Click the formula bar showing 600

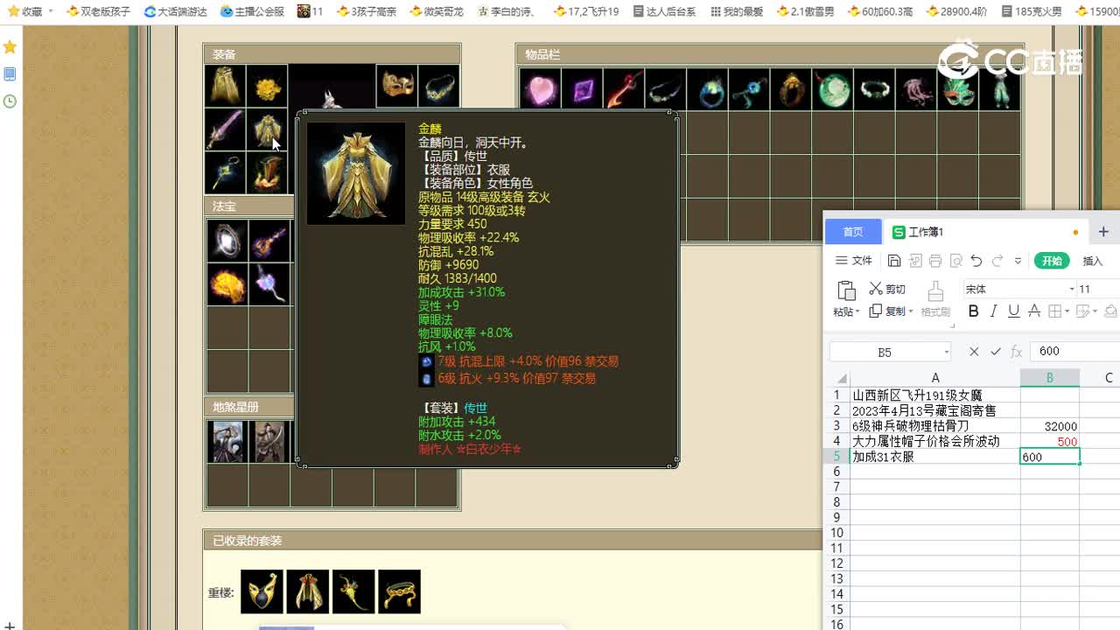[1075, 352]
